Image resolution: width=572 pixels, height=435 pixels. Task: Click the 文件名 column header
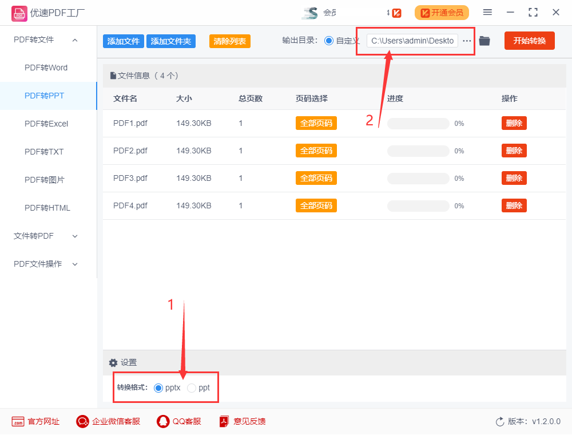[125, 98]
